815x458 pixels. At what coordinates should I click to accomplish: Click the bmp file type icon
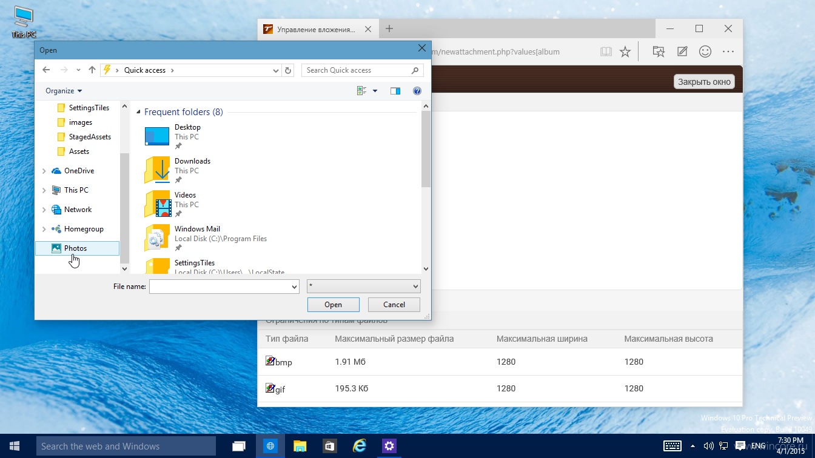270,361
